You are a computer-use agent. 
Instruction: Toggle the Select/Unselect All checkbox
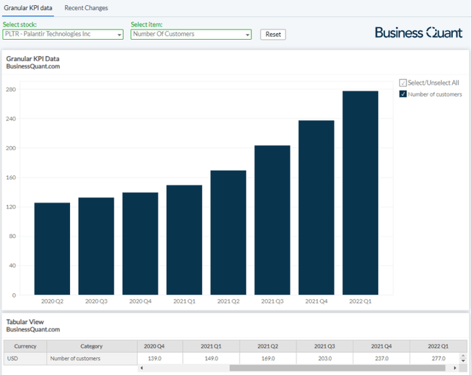click(x=403, y=83)
